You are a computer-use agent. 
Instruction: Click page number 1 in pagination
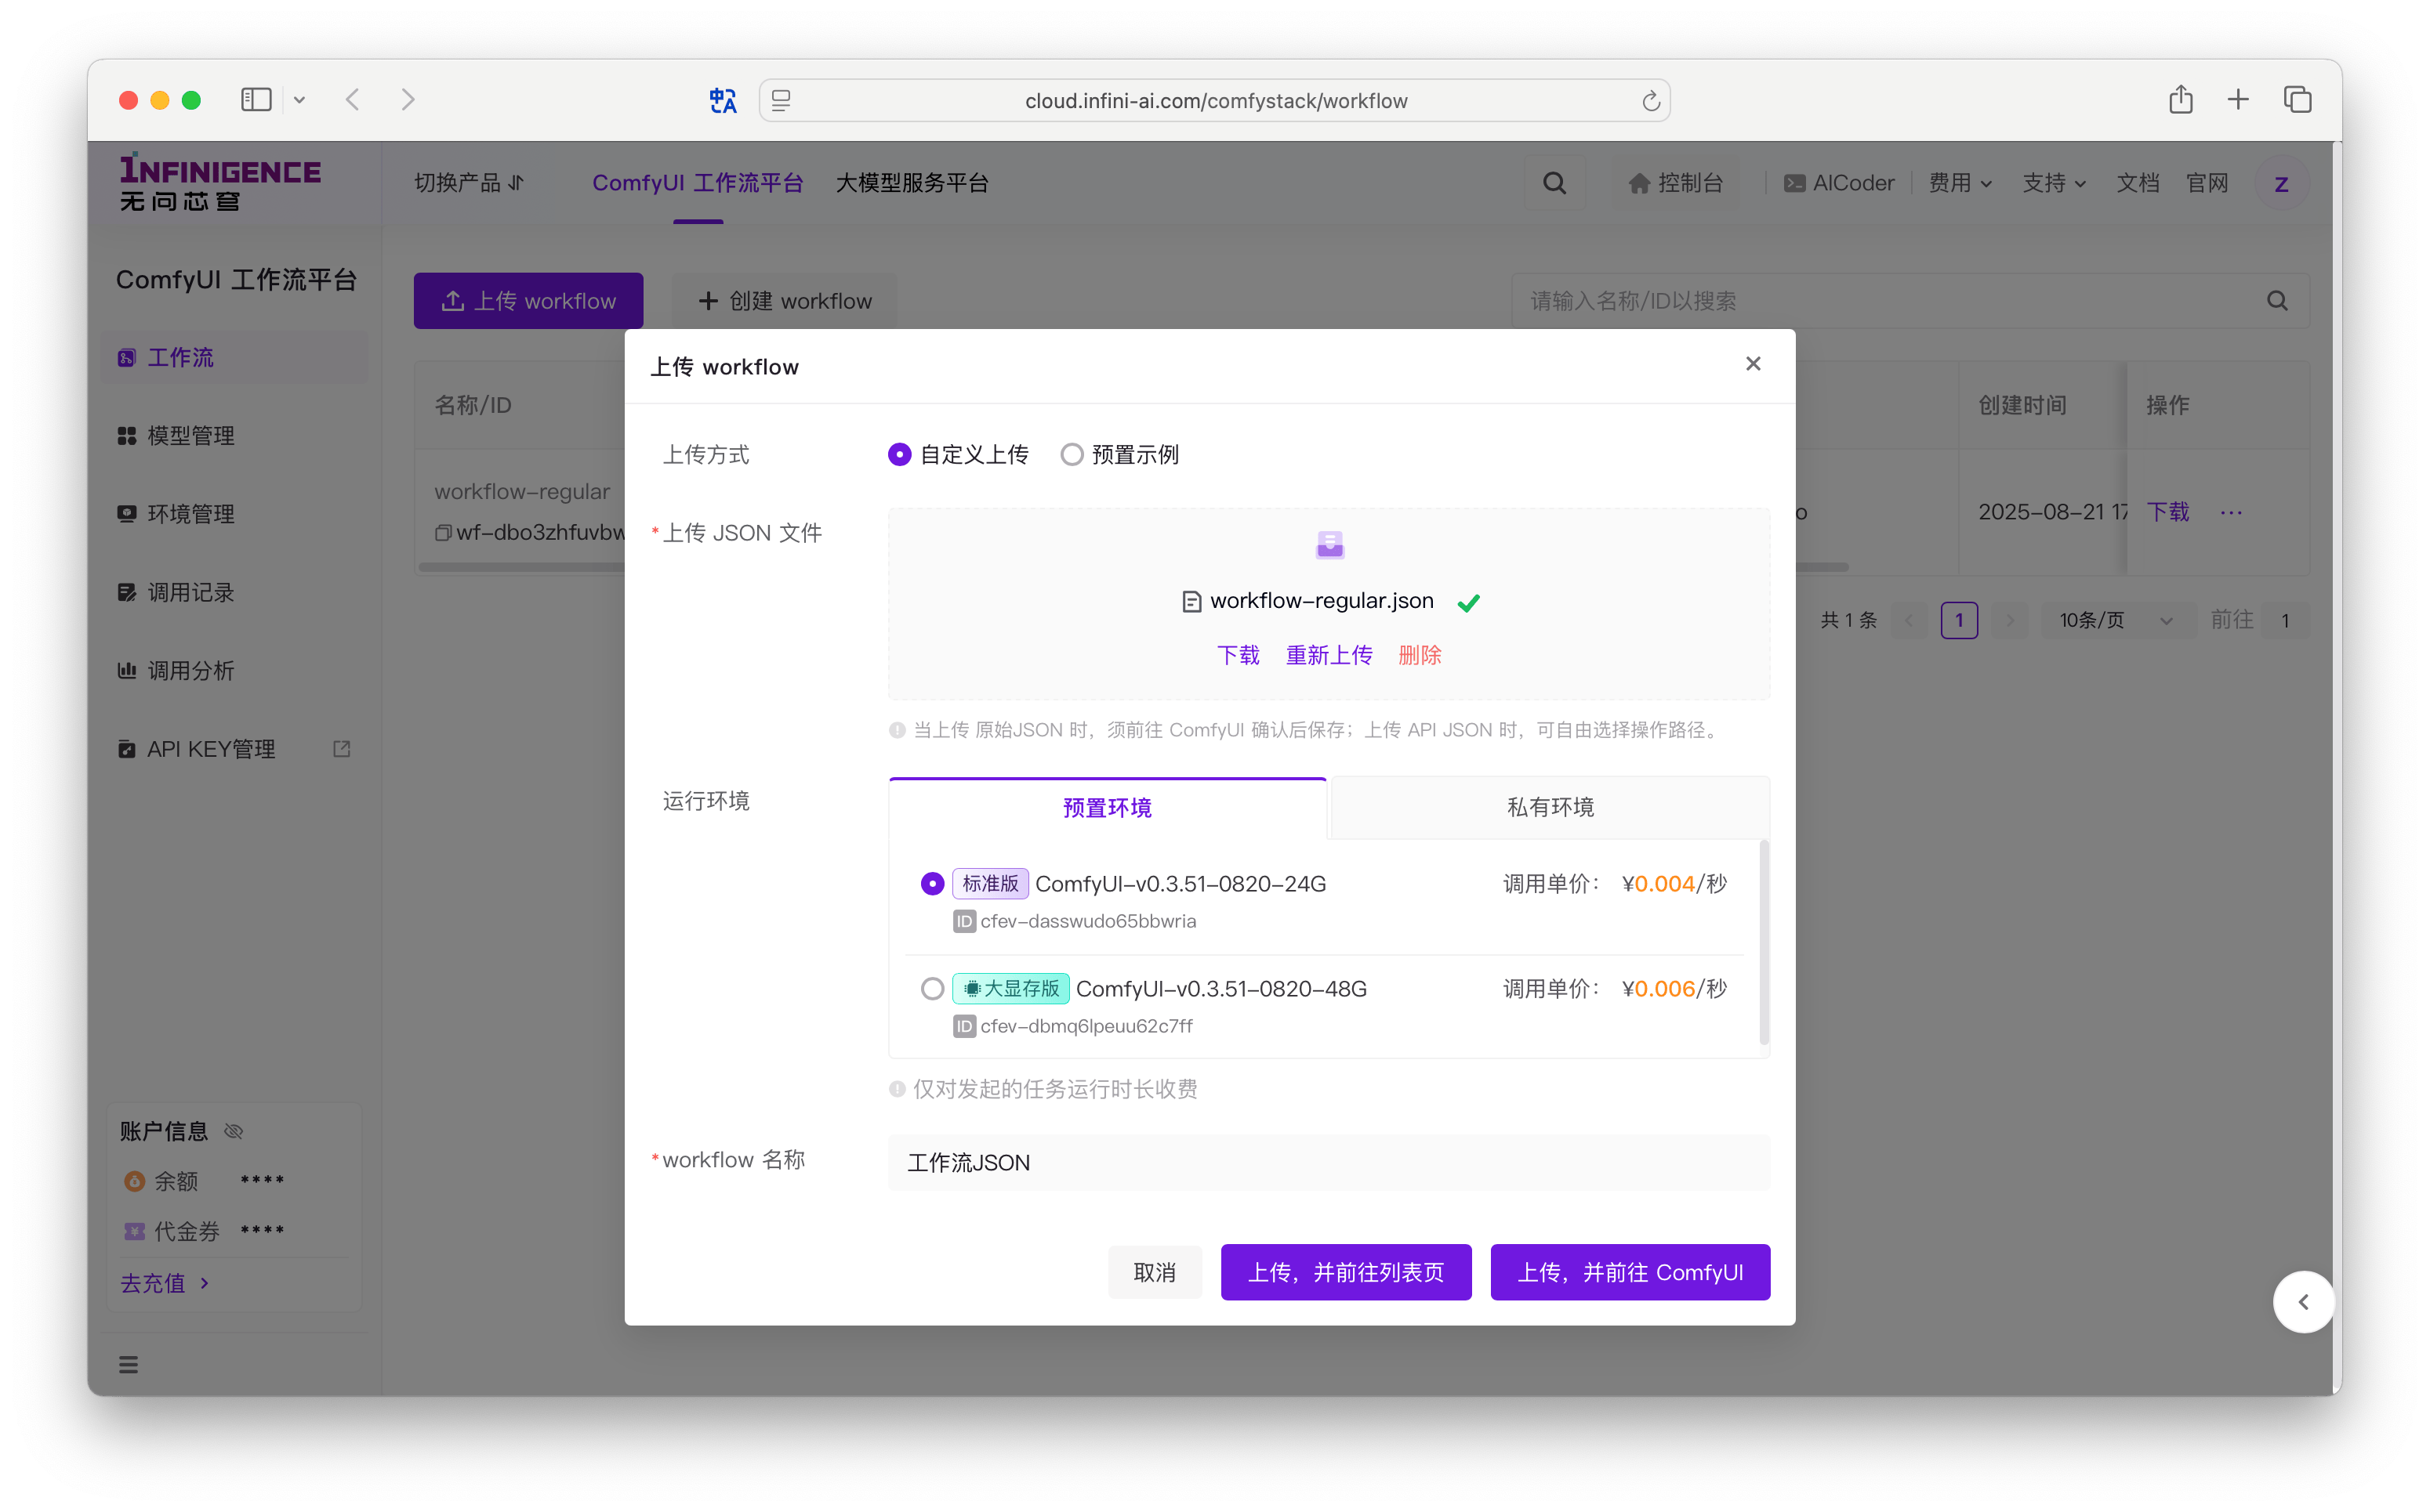(x=1959, y=620)
